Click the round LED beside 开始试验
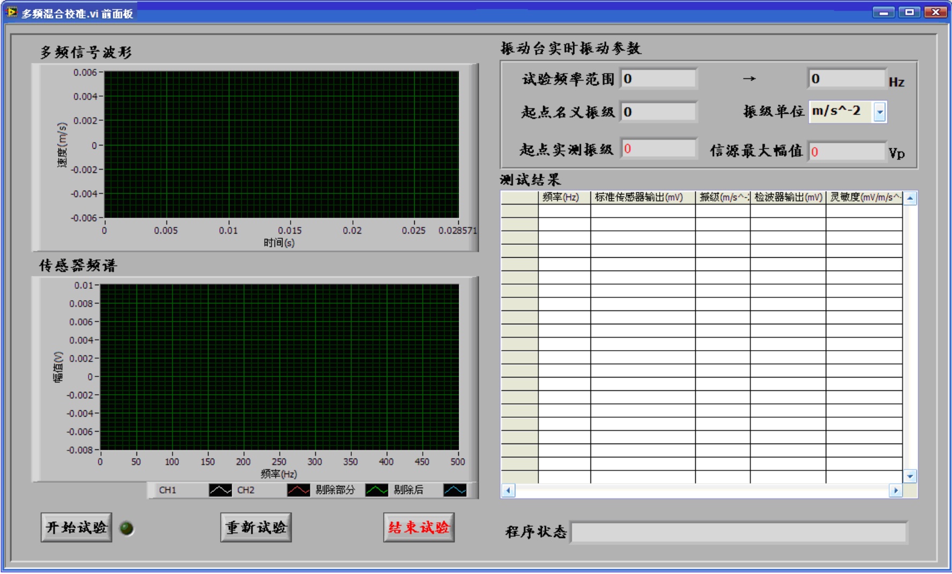The width and height of the screenshot is (952, 574). (127, 528)
